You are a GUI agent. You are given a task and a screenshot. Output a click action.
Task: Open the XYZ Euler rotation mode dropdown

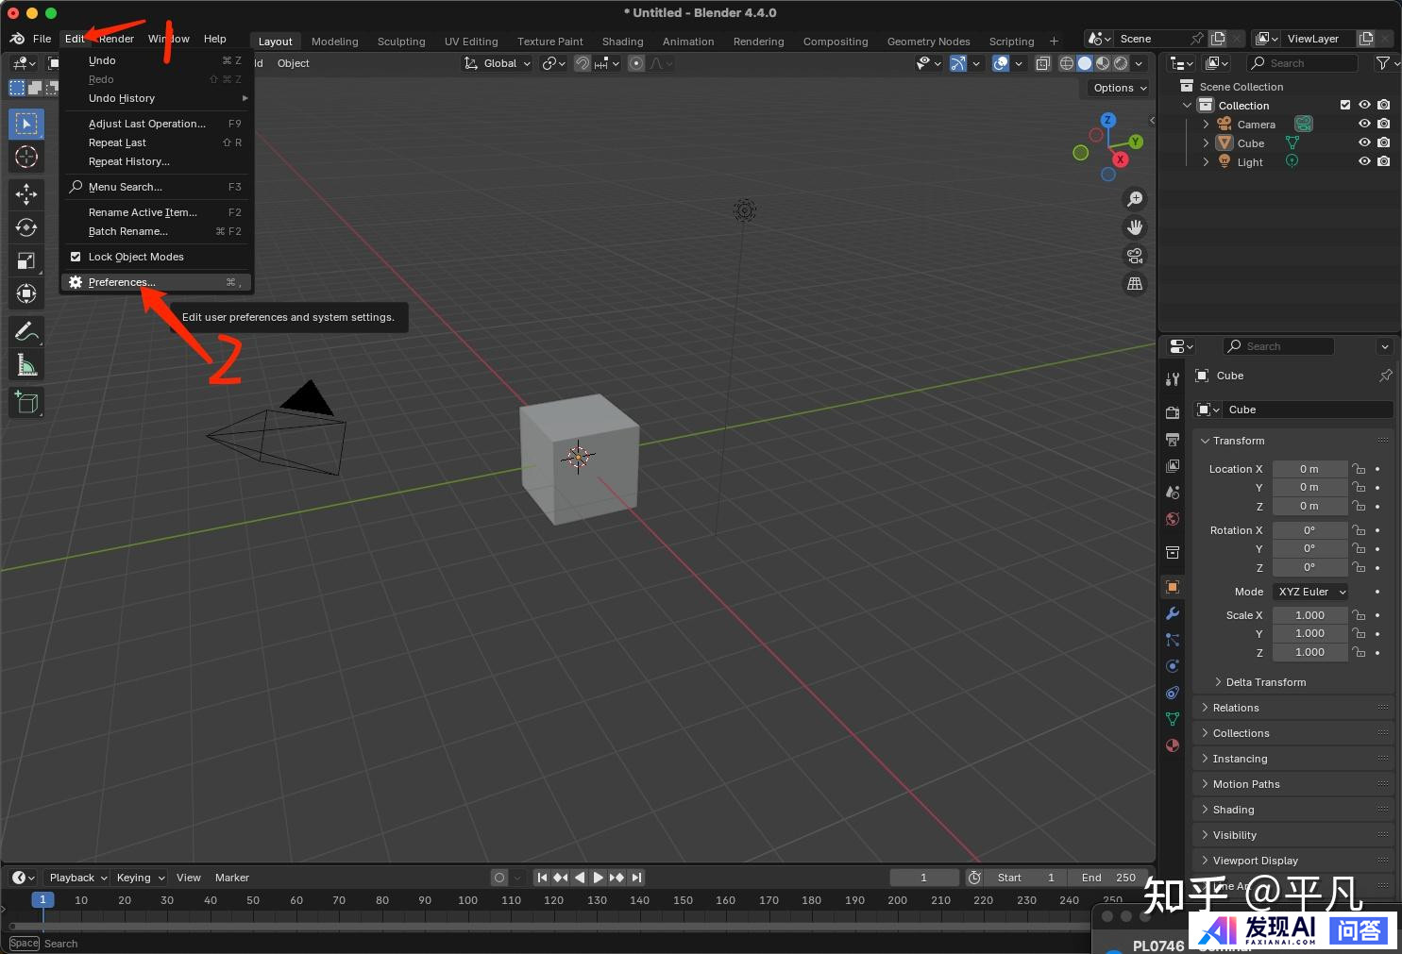coord(1310,592)
